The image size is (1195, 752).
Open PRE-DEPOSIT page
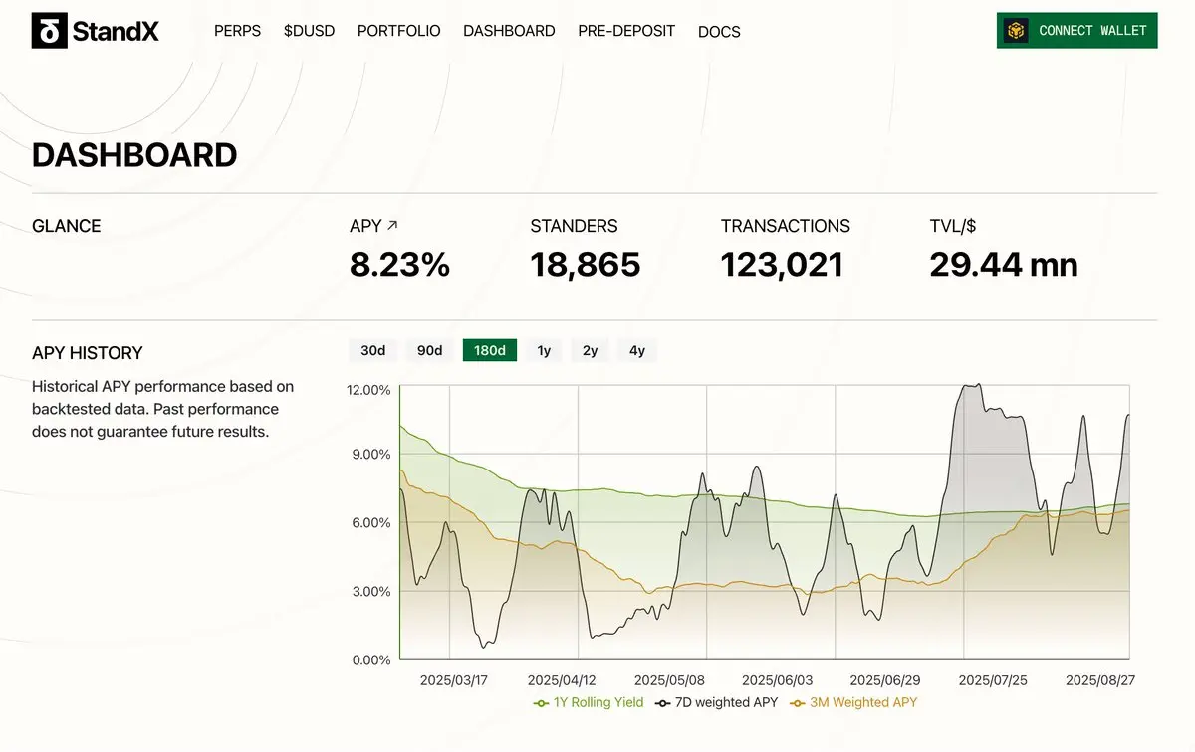pos(626,31)
